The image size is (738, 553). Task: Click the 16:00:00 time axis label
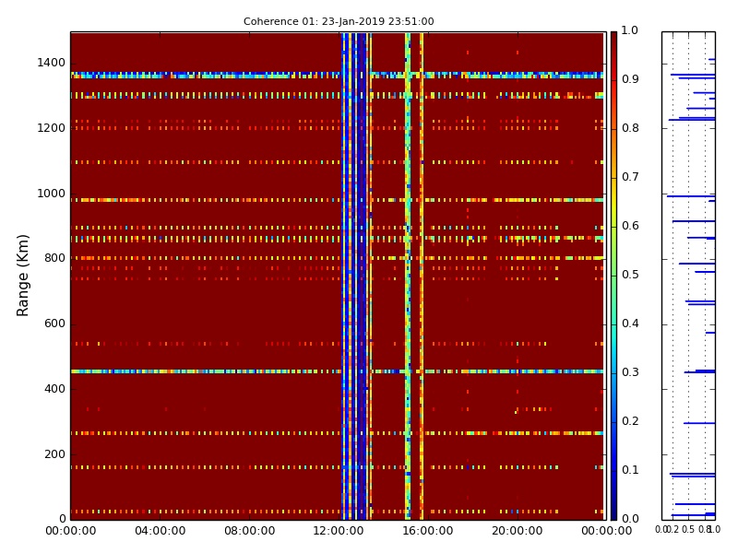click(428, 531)
